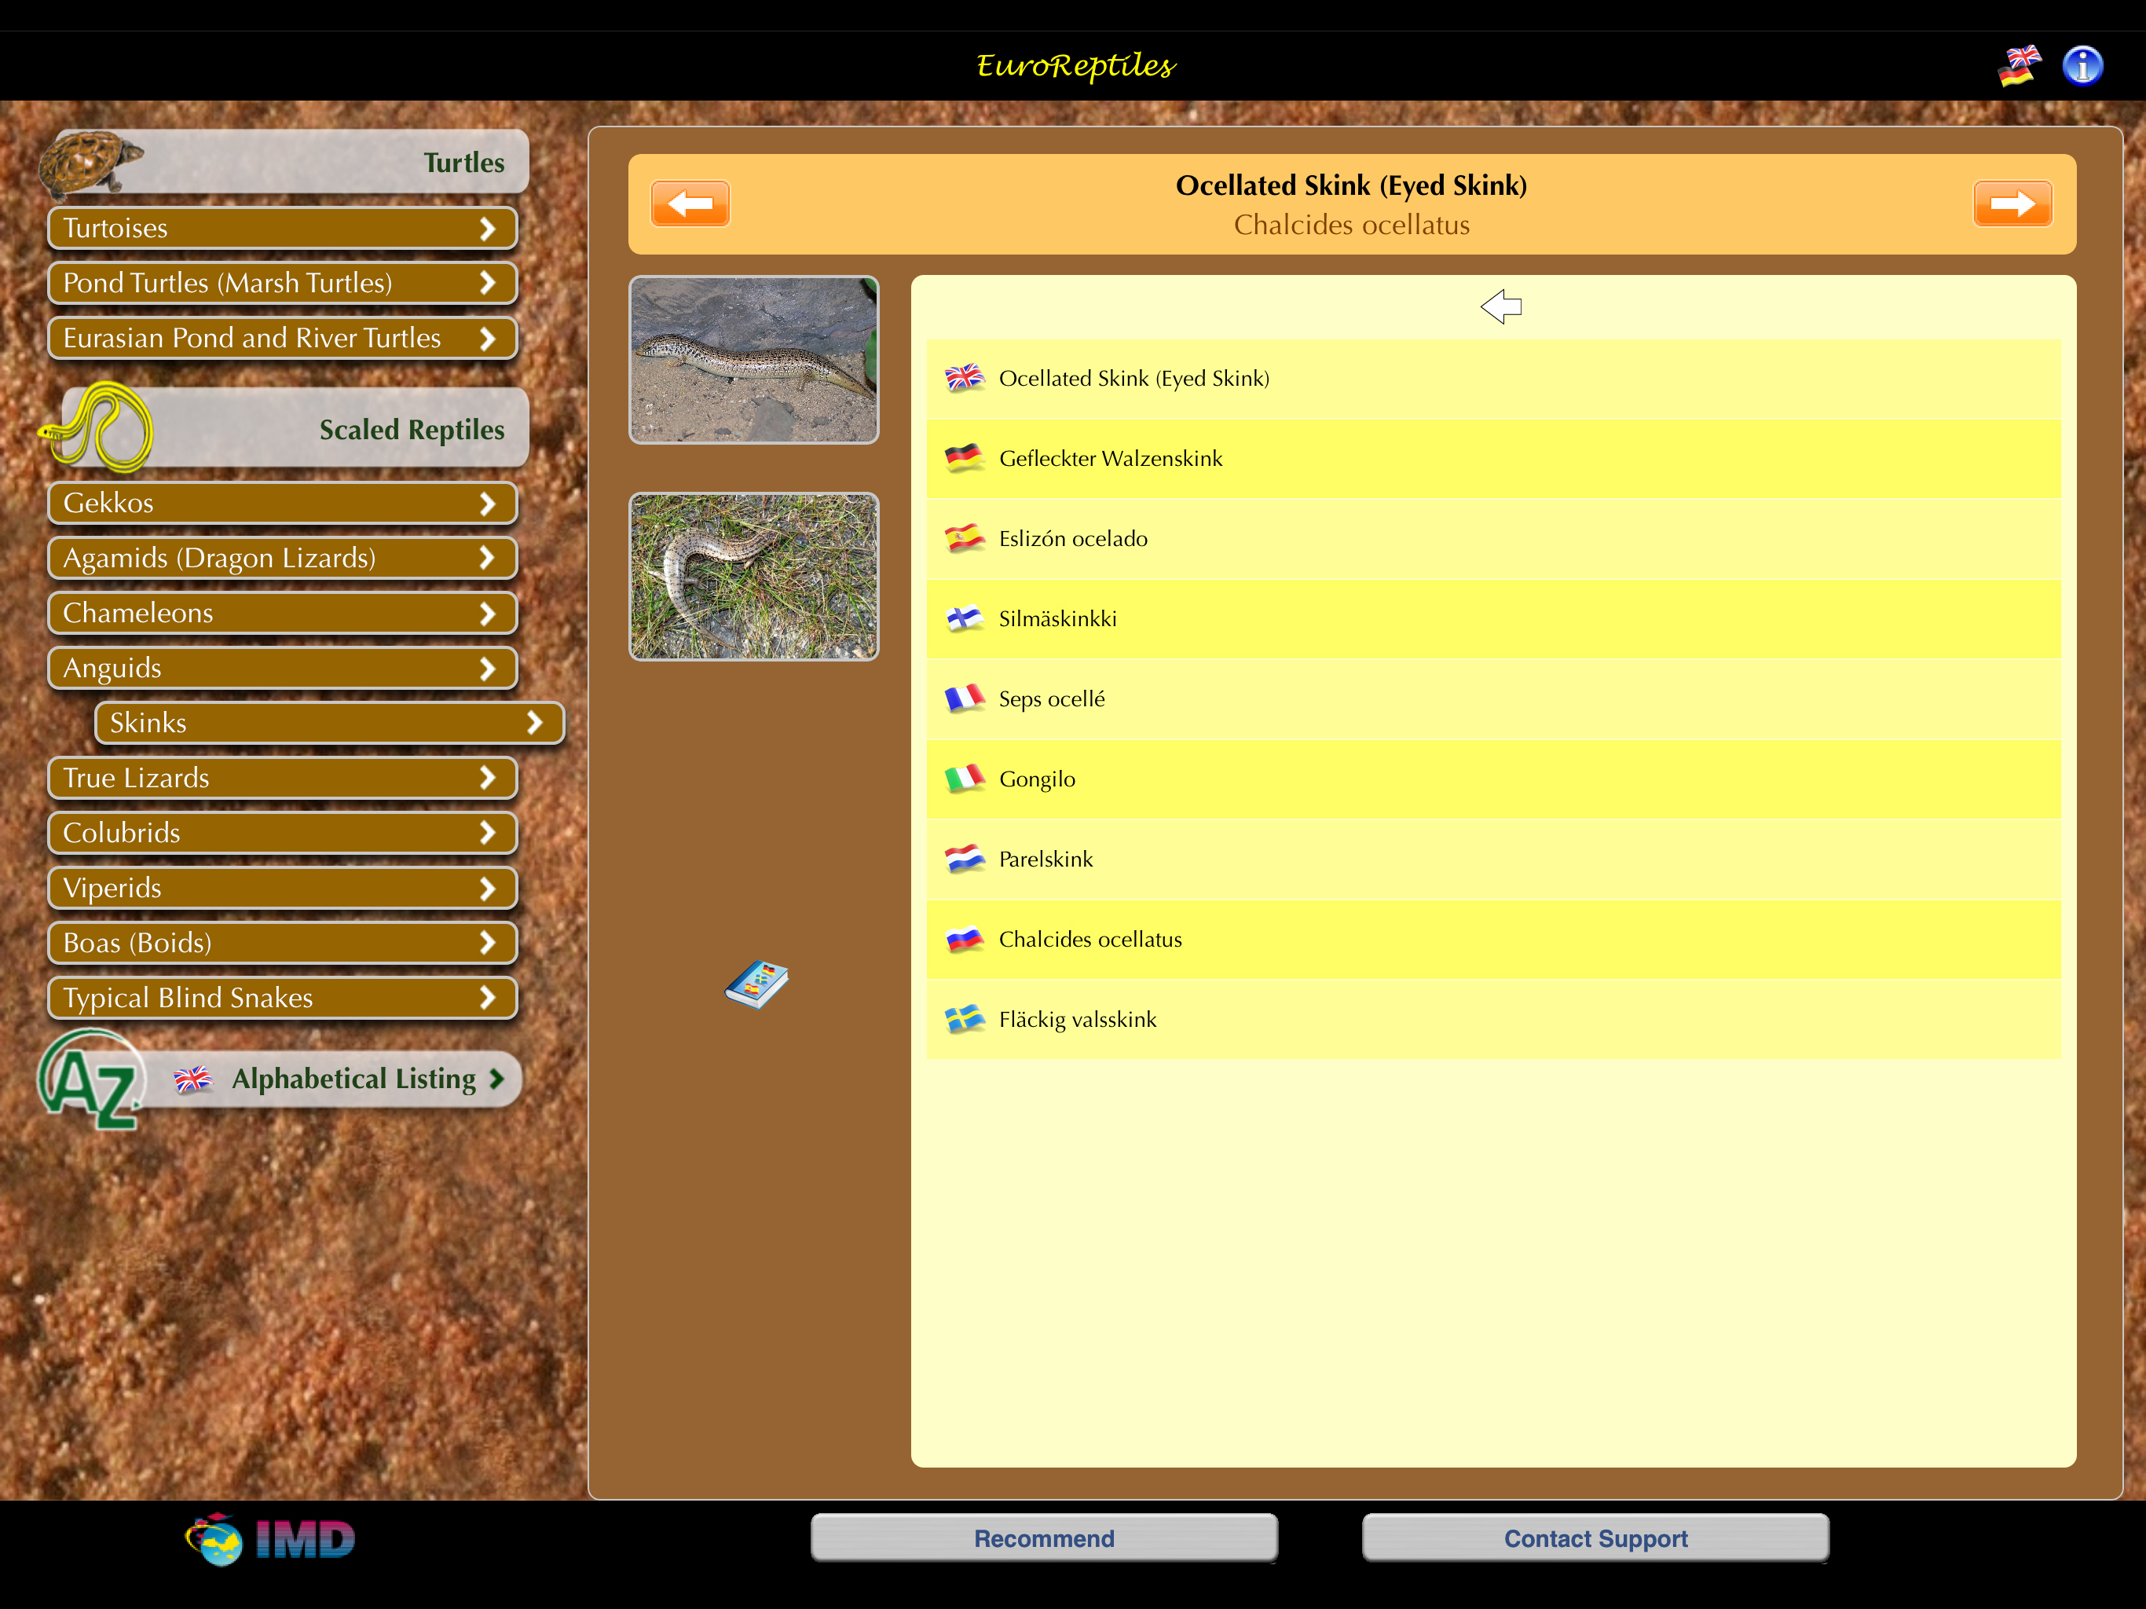Select 'Gongilo' name row
The image size is (2146, 1609).
[x=1493, y=779]
